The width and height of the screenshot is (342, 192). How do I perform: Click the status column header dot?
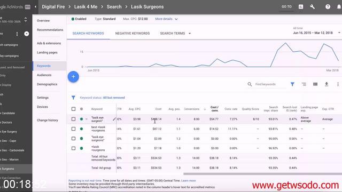[81, 109]
